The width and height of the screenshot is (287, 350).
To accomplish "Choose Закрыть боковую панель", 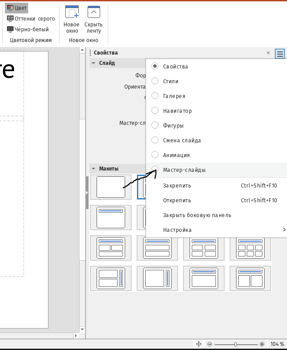I will pyautogui.click(x=216, y=215).
